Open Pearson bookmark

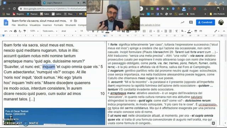(x=32, y=14)
